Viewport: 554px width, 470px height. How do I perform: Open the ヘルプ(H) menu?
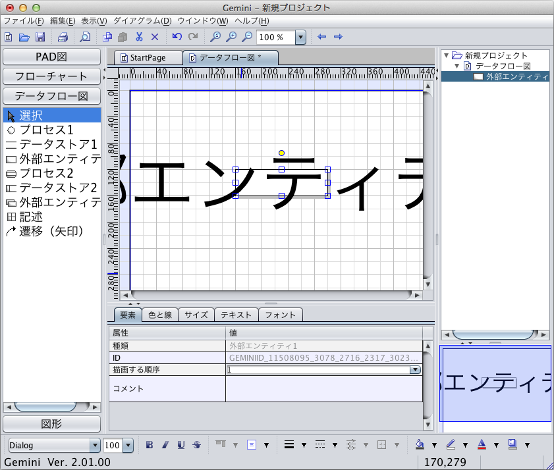(x=252, y=21)
